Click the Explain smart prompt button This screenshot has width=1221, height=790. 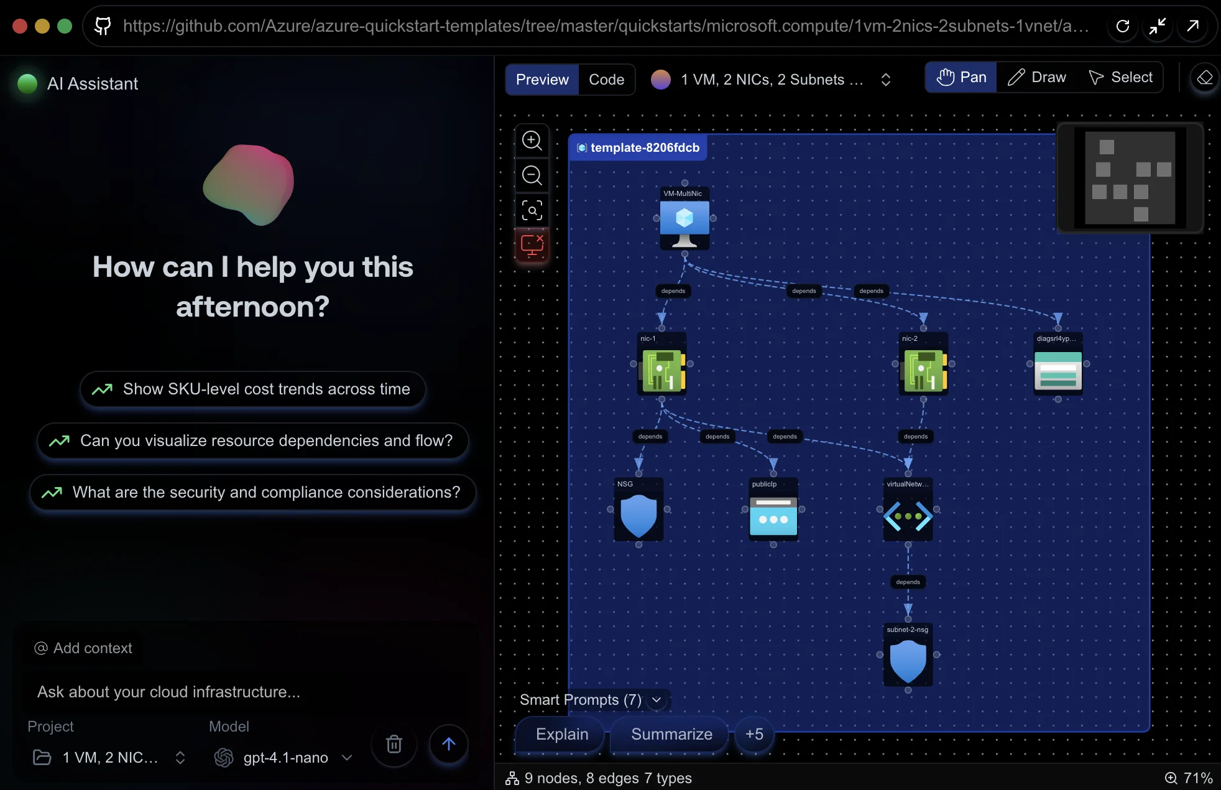click(x=561, y=734)
